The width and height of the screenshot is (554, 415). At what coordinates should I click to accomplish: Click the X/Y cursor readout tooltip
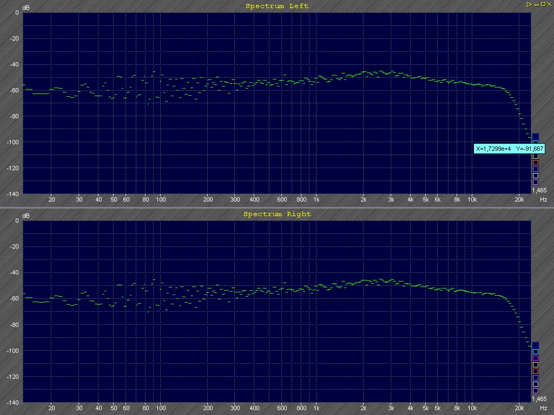pos(509,149)
